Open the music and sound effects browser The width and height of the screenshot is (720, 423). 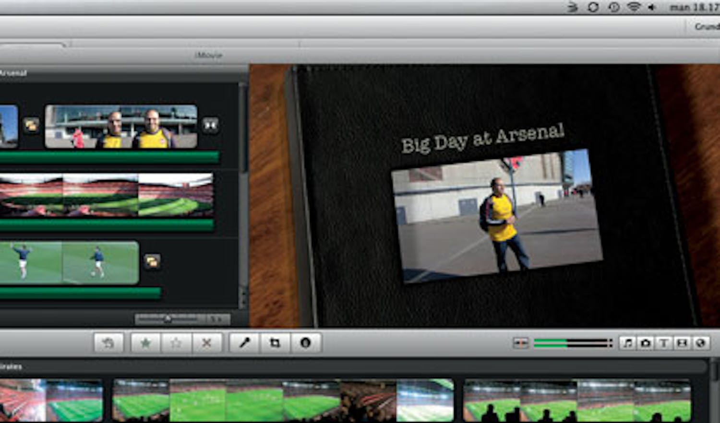627,343
